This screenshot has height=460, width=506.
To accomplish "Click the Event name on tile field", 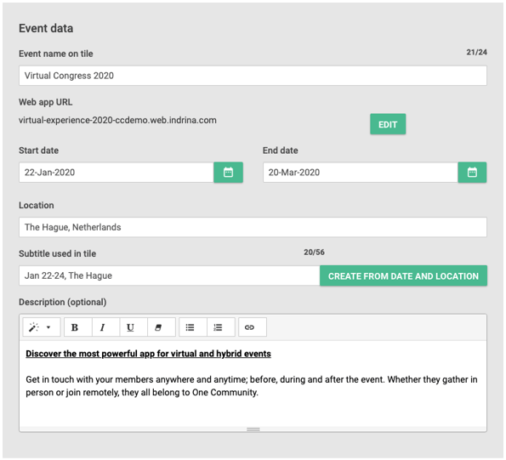I will click(253, 76).
